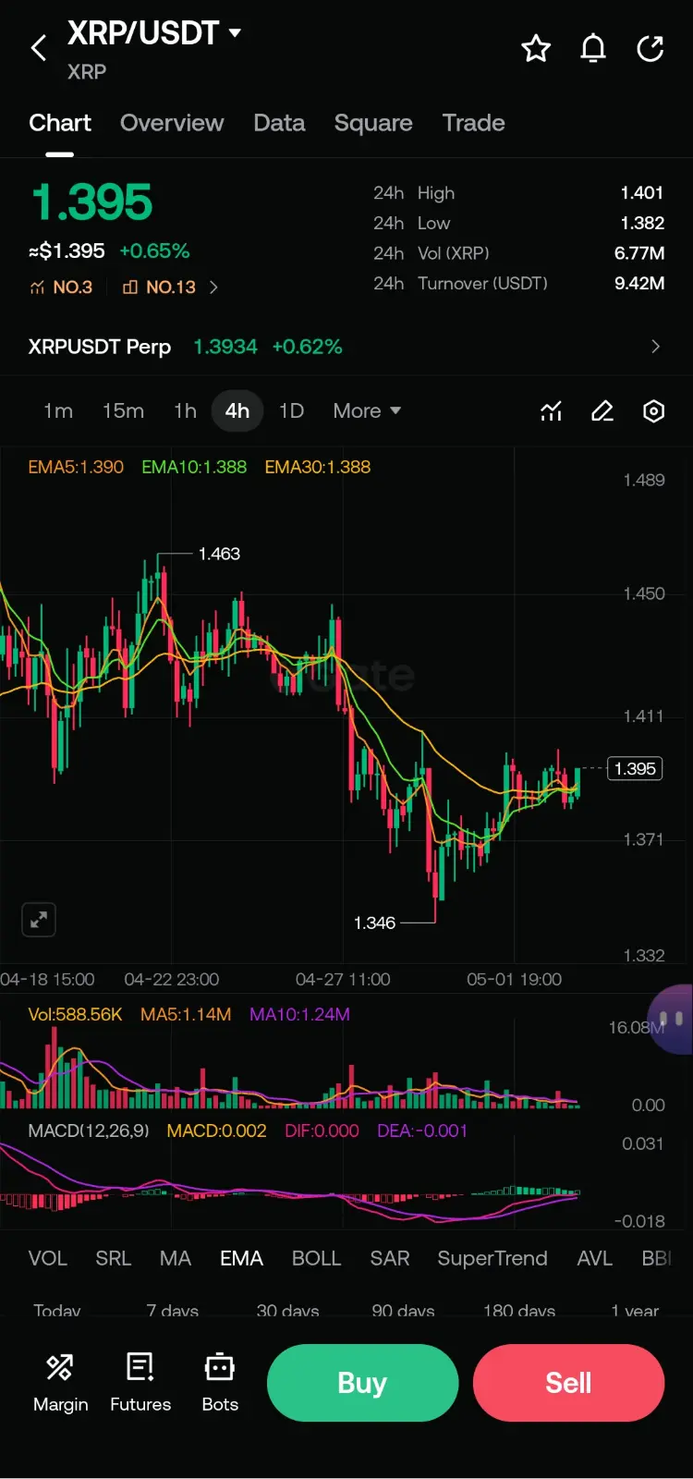
Task: Tap the share icon at top right
Action: click(x=650, y=48)
